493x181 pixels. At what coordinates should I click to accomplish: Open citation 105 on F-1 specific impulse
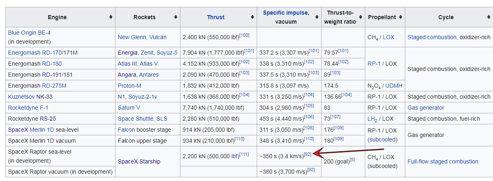tap(308, 106)
